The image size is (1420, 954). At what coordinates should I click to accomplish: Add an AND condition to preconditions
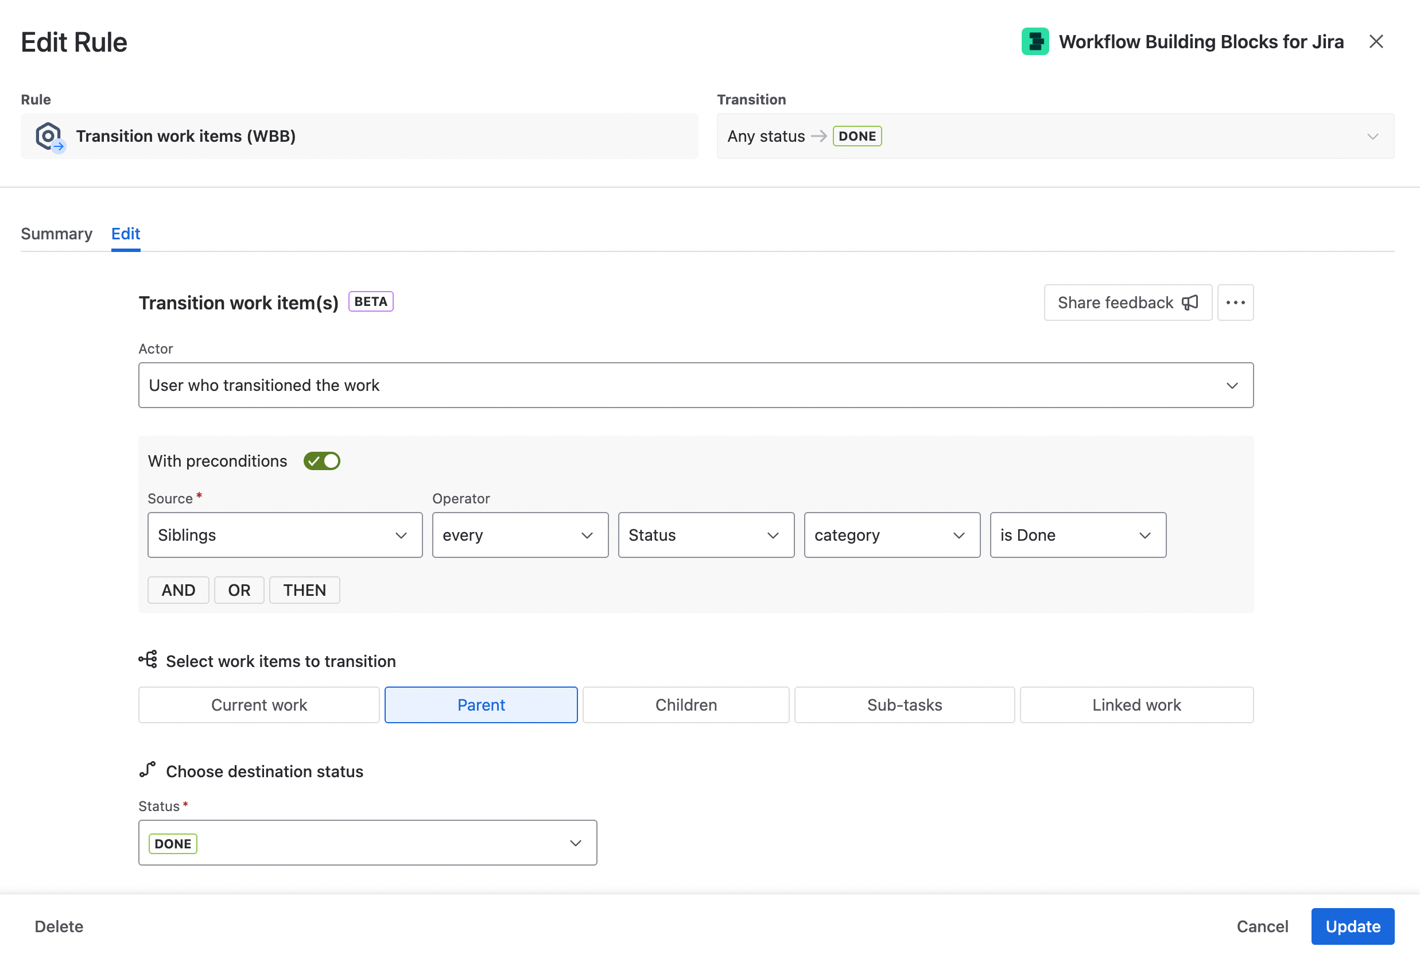[178, 590]
